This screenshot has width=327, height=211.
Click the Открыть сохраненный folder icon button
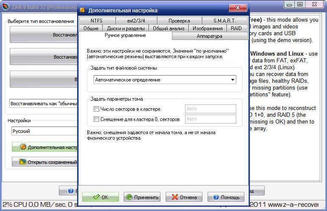point(44,162)
